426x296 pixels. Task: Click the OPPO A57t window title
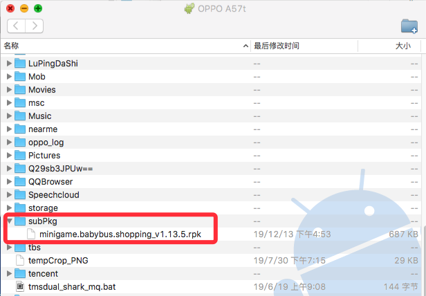tap(222, 9)
